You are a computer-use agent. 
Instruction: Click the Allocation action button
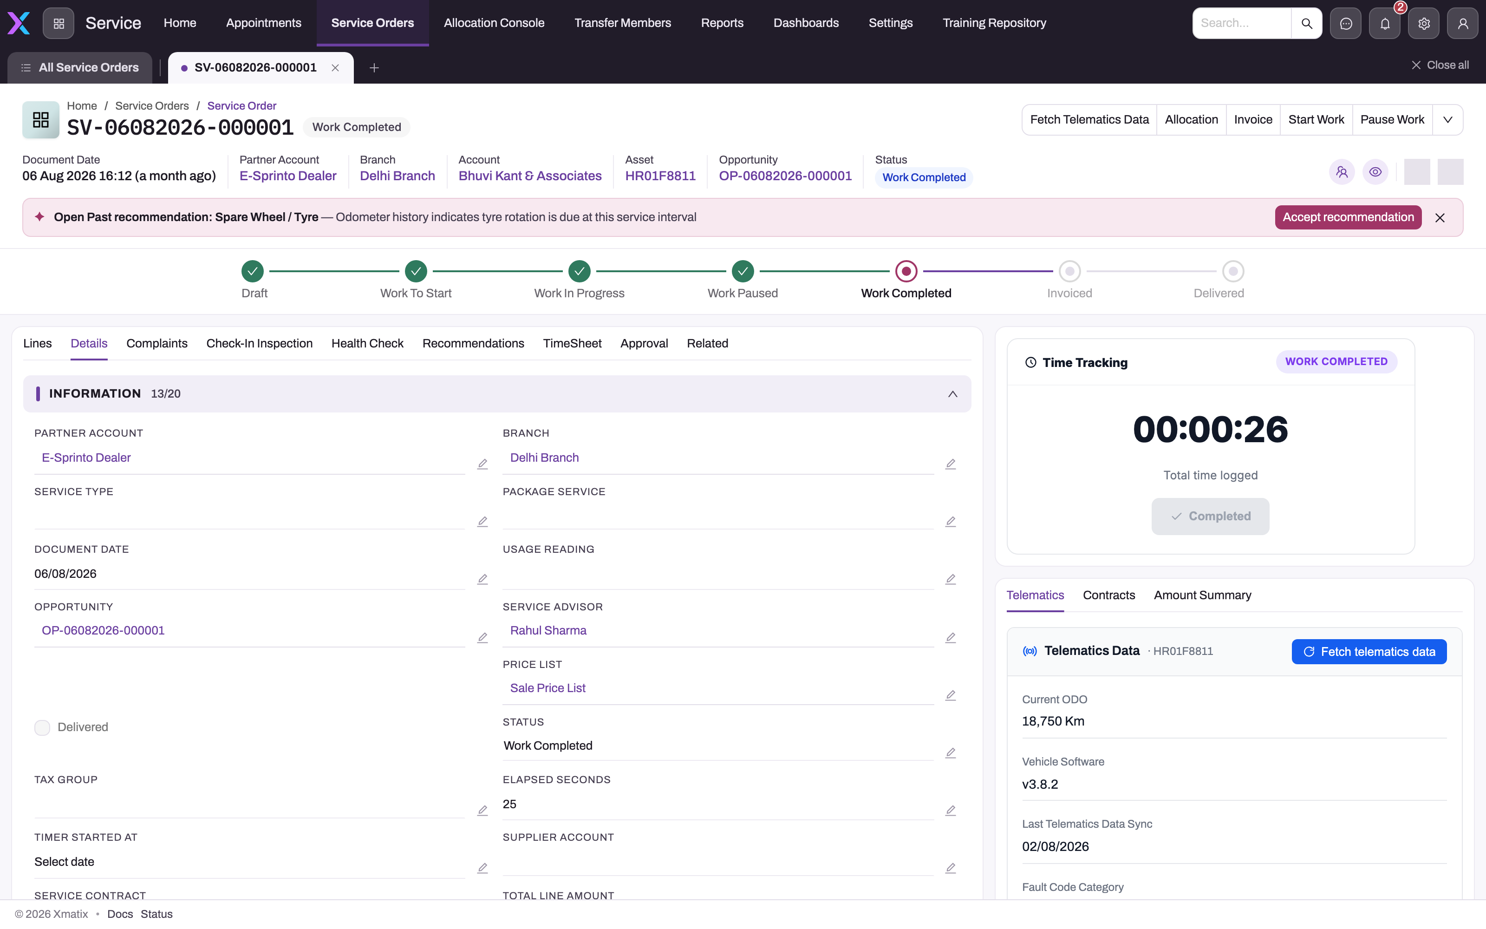[1191, 120]
